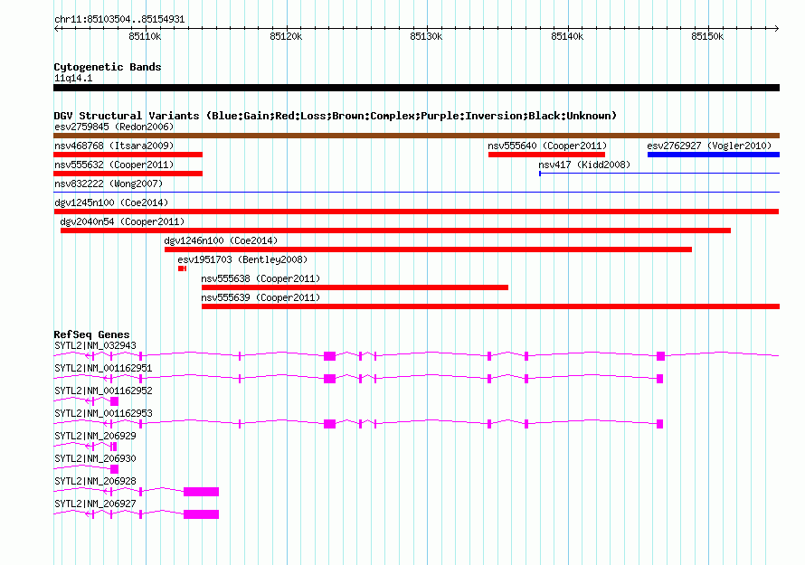Image resolution: width=805 pixels, height=565 pixels.
Task: Click the rightmost exon of NM_032943
Action: [661, 356]
